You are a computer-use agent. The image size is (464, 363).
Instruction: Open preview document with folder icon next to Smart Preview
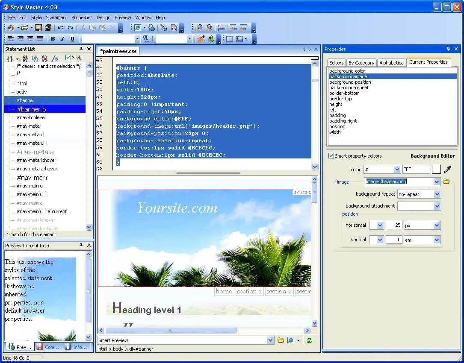coord(281,340)
